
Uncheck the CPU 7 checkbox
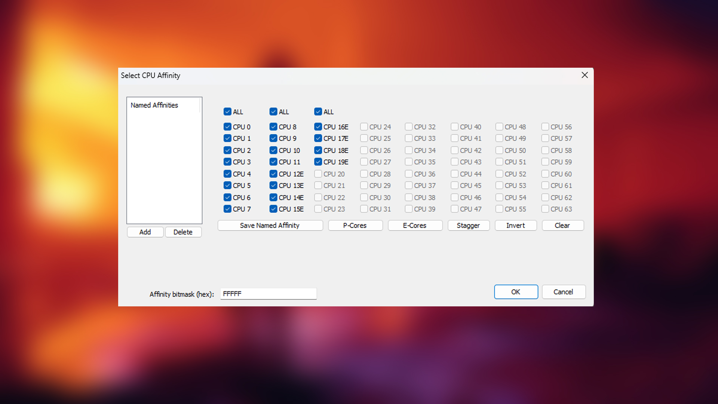coord(227,209)
